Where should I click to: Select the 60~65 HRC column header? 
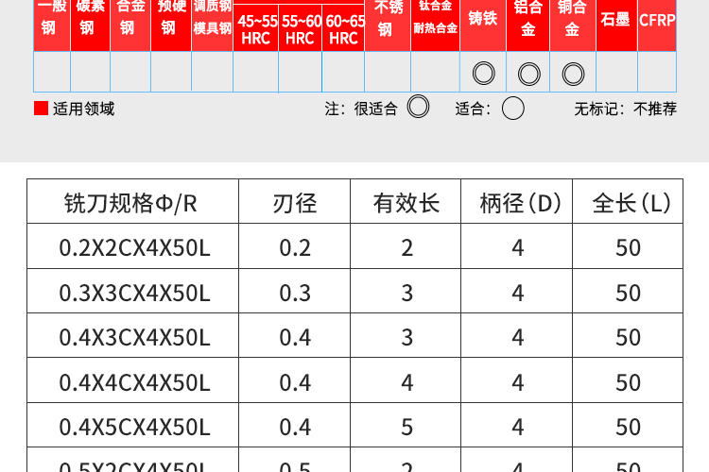coord(343,29)
